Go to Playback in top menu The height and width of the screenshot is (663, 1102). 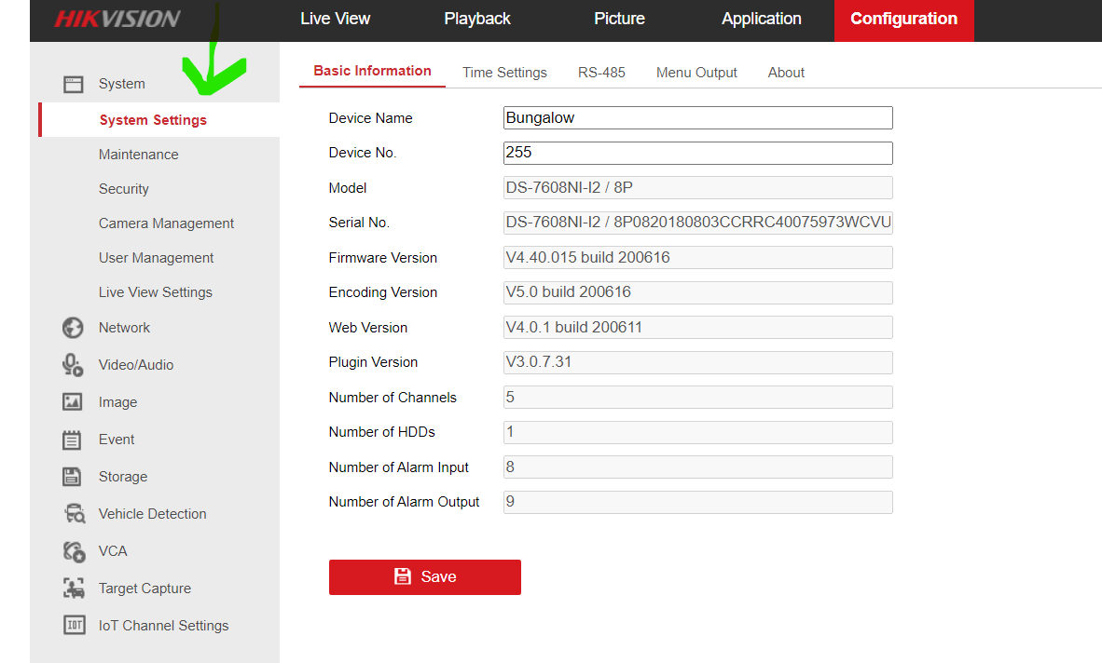(477, 19)
